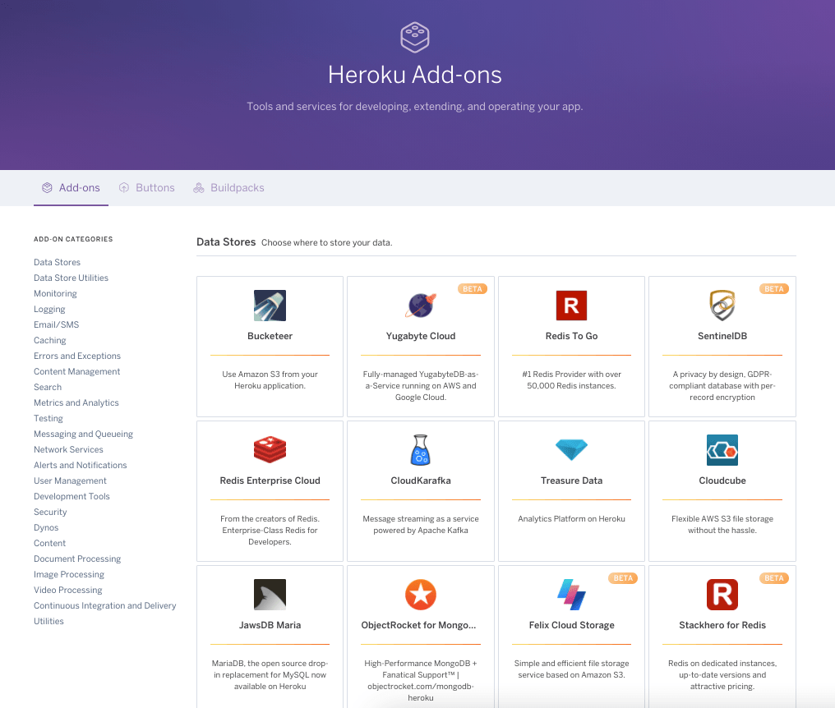Image resolution: width=835 pixels, height=708 pixels.
Task: Click the Bucketeer add-on icon
Action: [270, 306]
